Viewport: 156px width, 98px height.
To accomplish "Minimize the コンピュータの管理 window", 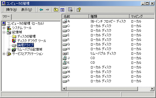I will [x=143, y=4].
